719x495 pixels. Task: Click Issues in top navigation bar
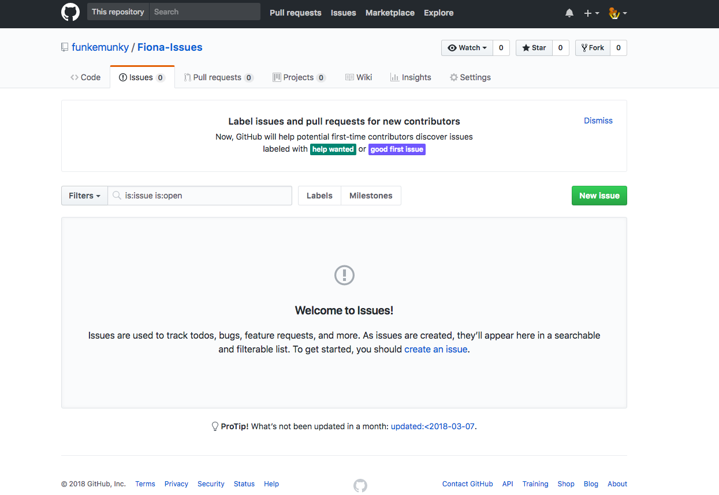(344, 13)
